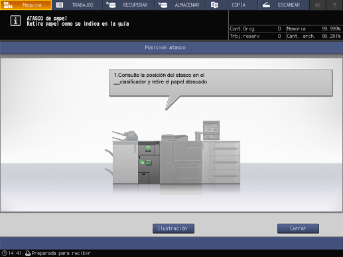Click the clock icon showing 14:41
Viewport: 343px width, 257px height.
[5, 253]
